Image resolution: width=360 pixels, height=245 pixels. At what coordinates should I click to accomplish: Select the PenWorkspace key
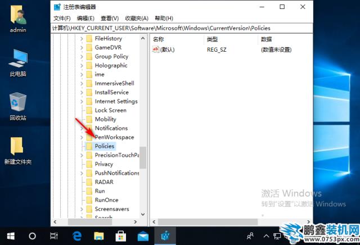pos(114,137)
